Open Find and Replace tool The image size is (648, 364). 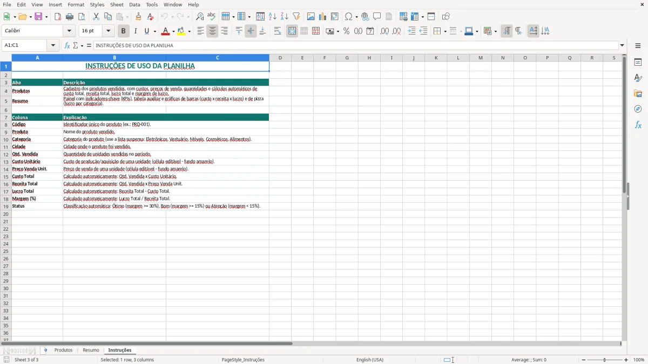(200, 17)
